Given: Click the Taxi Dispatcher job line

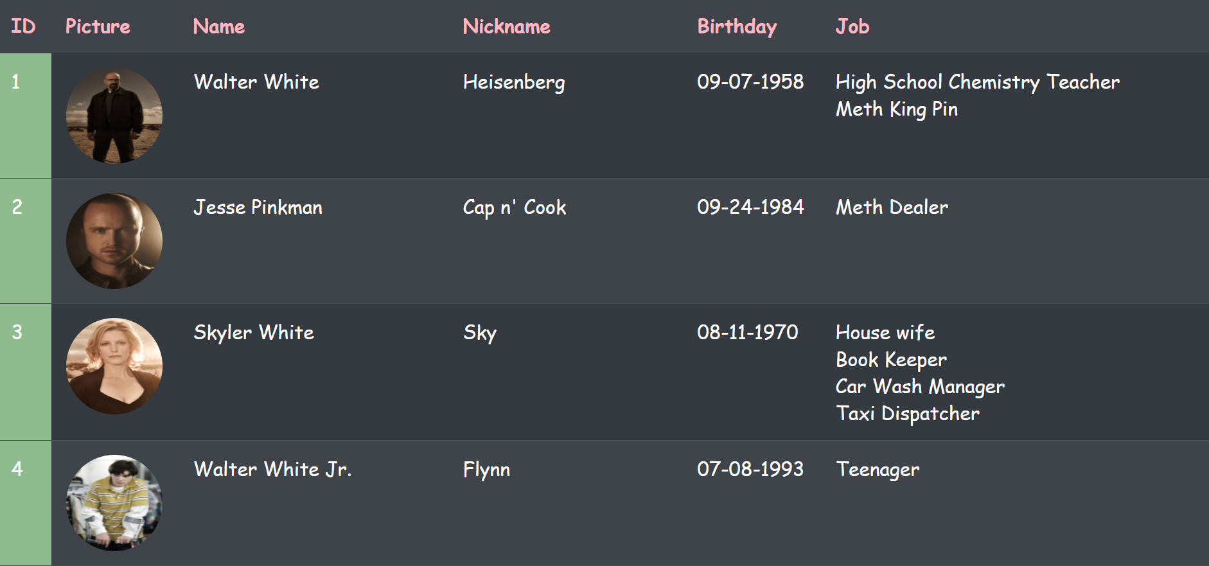Looking at the screenshot, I should pyautogui.click(x=907, y=414).
